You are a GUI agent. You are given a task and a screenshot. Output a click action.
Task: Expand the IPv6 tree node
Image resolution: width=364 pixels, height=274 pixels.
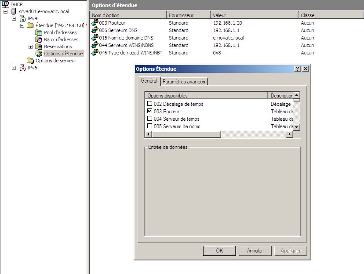point(14,68)
